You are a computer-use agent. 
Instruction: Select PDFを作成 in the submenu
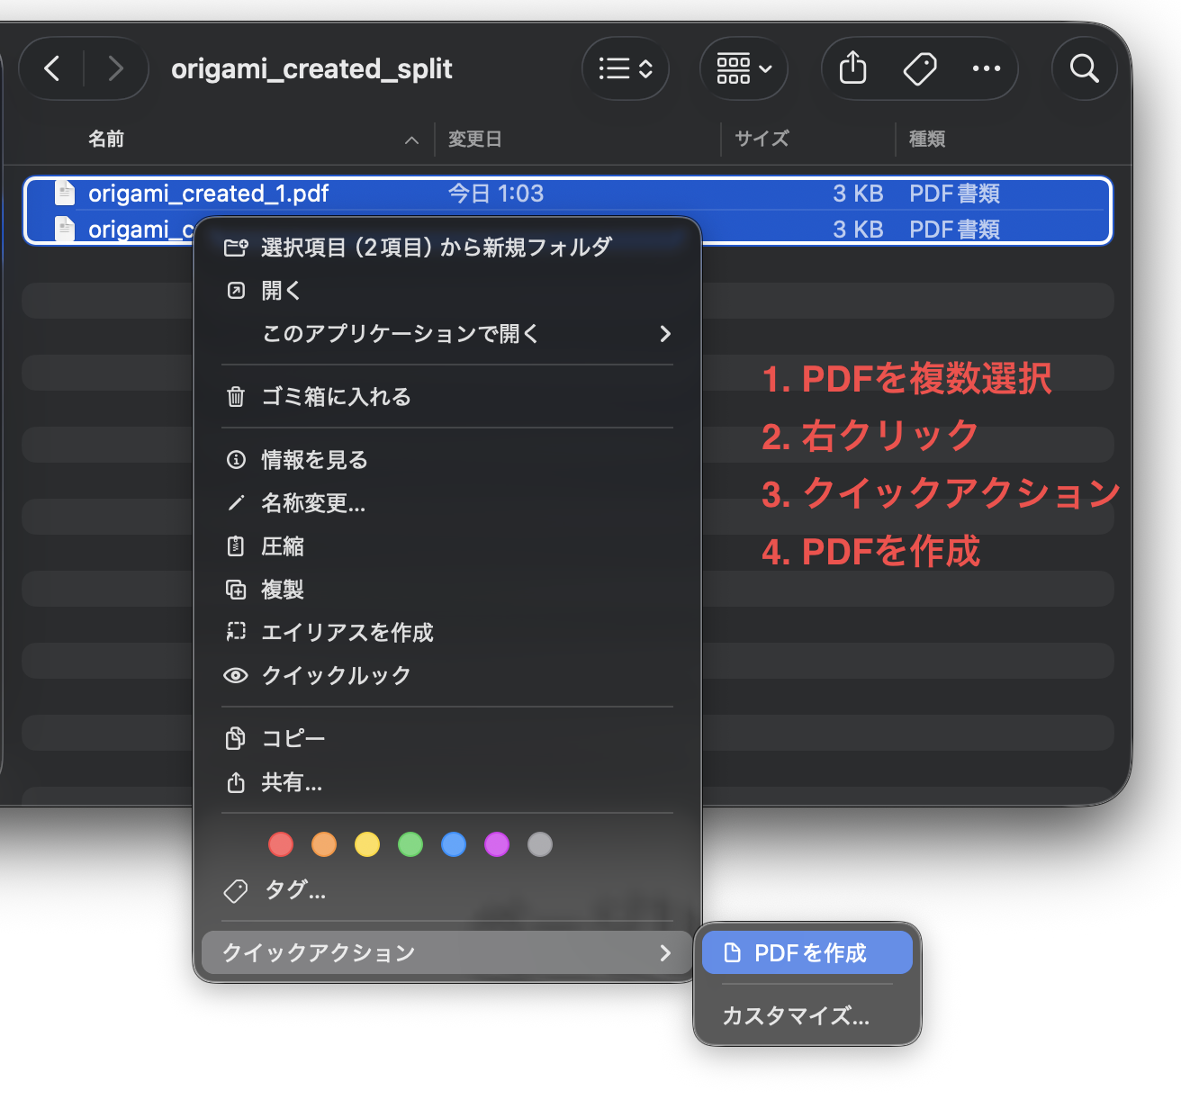(x=807, y=952)
